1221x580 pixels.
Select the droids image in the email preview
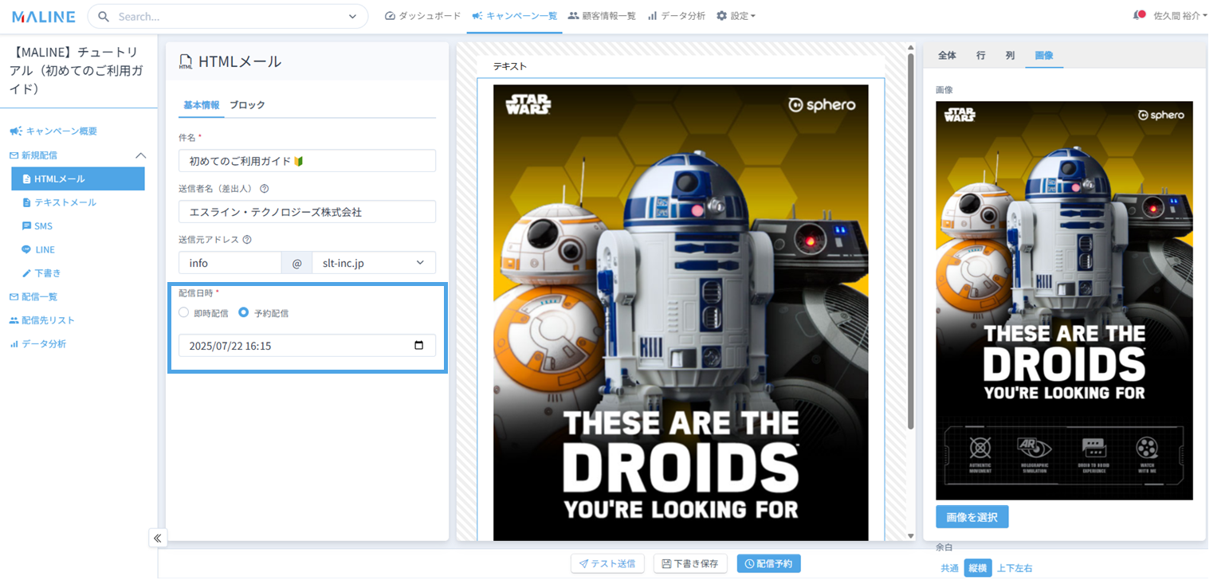681,312
